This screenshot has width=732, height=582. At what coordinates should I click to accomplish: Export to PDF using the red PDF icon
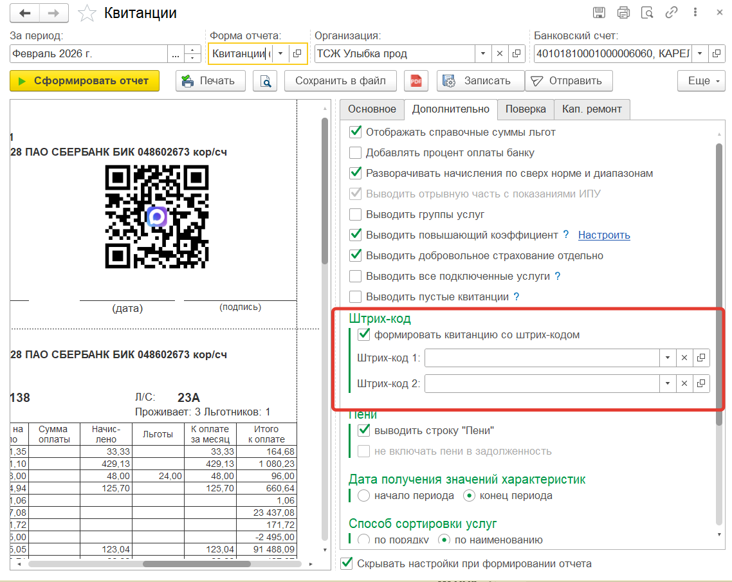coord(416,81)
